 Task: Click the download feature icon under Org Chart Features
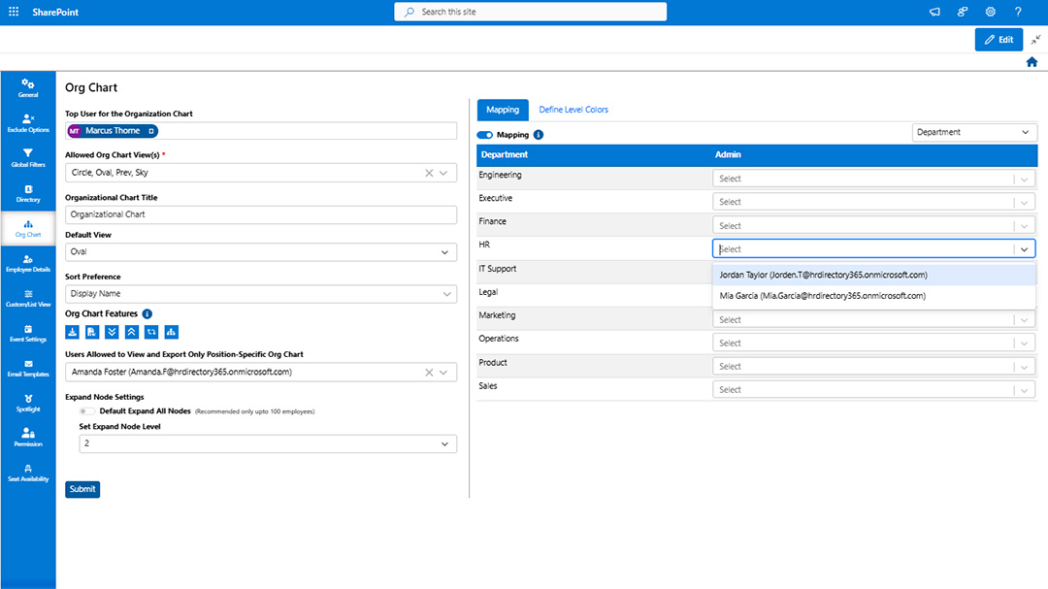[73, 332]
